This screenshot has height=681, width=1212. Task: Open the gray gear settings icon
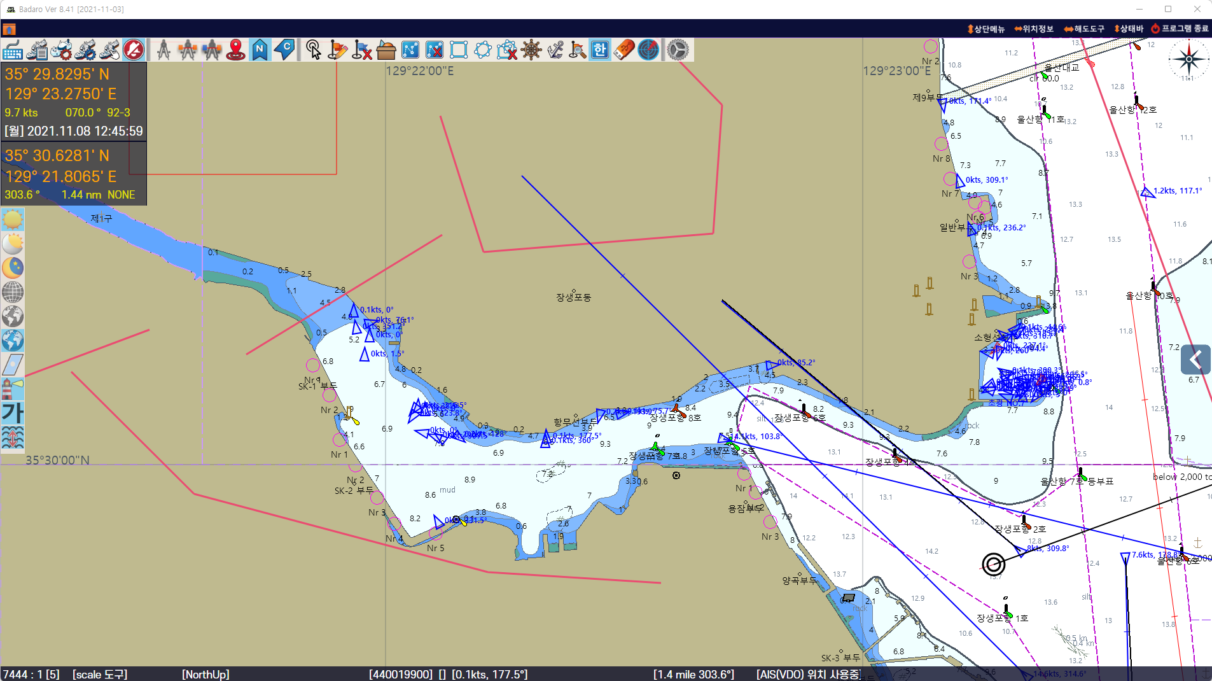coord(678,50)
